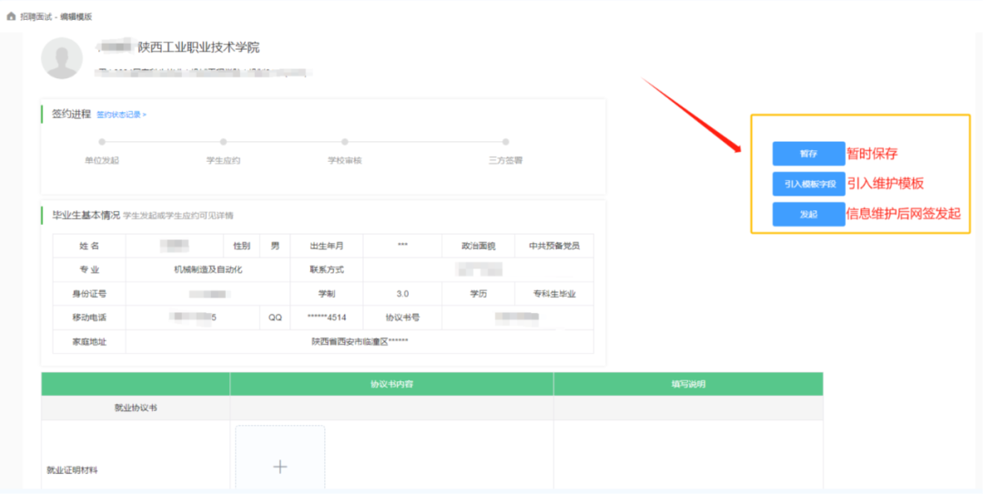Click the 学生应约 progress step dot
Image resolution: width=983 pixels, height=494 pixels.
(223, 142)
